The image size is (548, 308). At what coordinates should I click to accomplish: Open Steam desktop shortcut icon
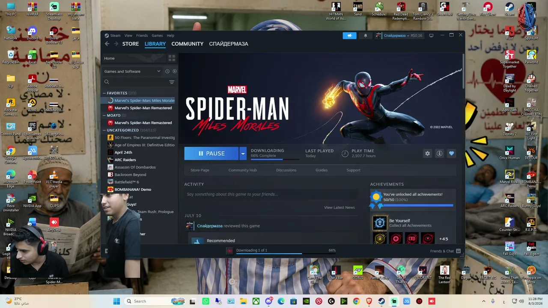click(x=509, y=9)
